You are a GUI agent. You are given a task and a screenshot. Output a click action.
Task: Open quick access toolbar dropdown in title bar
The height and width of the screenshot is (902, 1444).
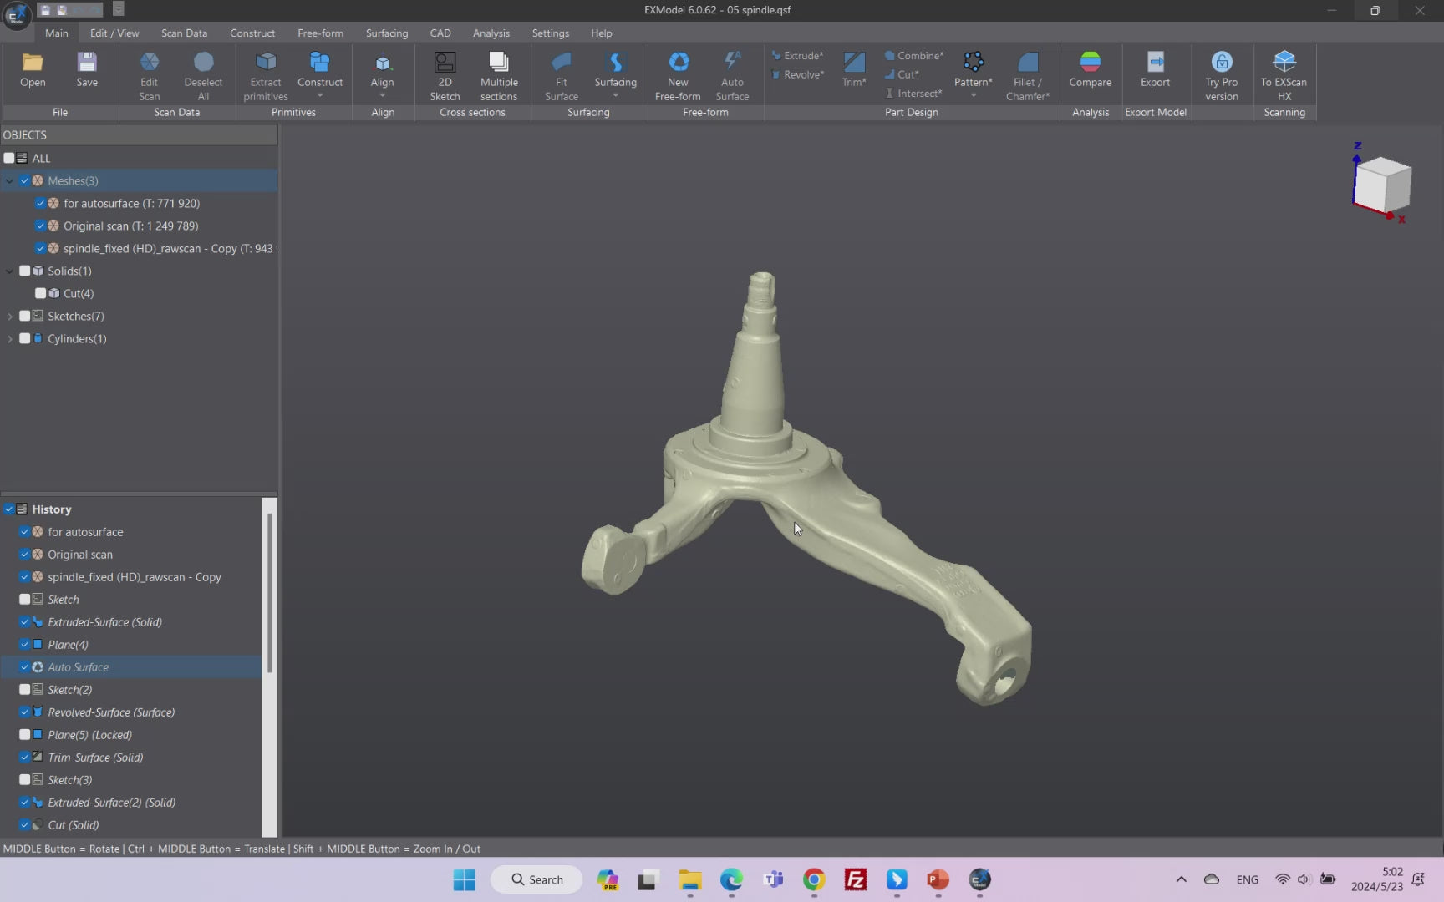point(118,9)
